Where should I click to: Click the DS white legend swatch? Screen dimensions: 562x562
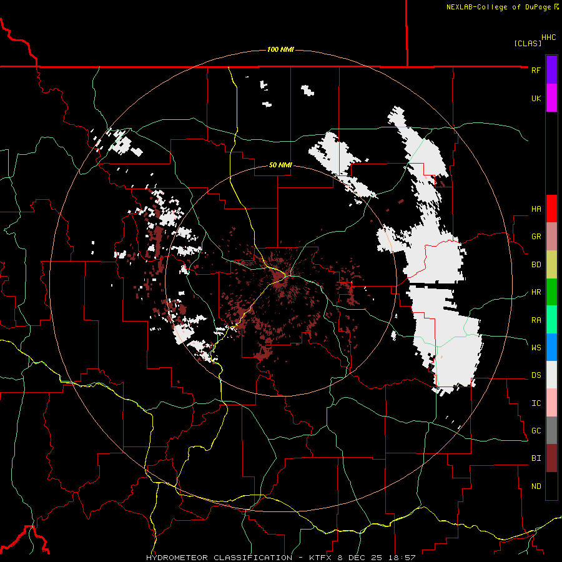pyautogui.click(x=551, y=375)
